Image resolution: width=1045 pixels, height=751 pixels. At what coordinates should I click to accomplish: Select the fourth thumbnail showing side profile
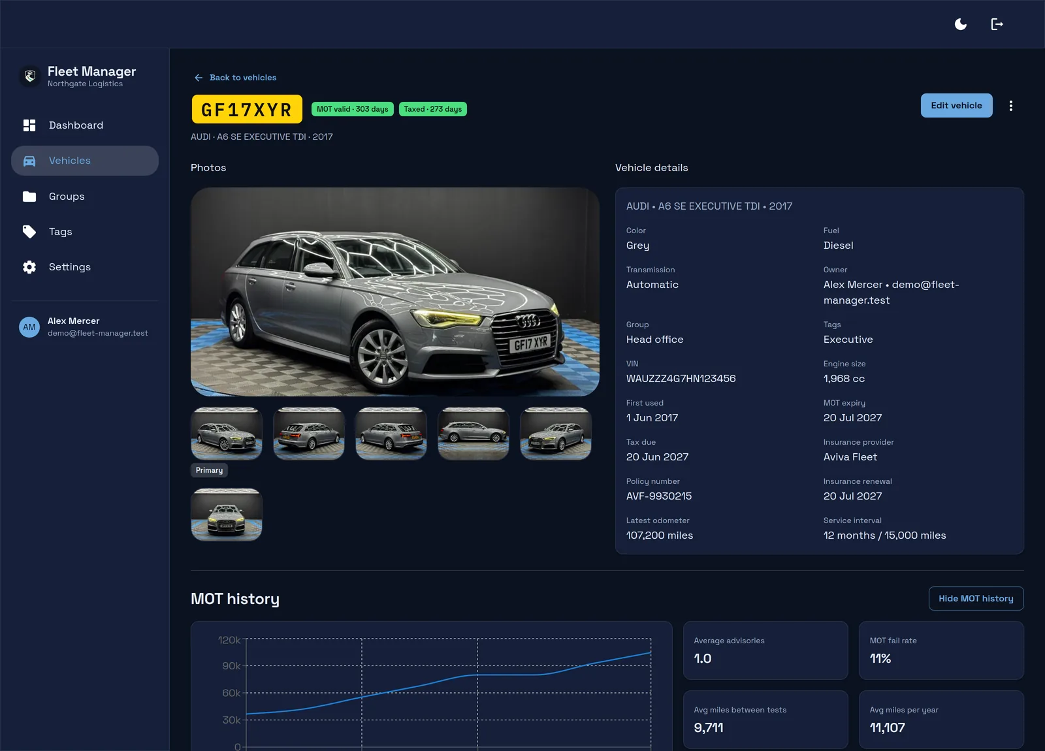pyautogui.click(x=474, y=434)
